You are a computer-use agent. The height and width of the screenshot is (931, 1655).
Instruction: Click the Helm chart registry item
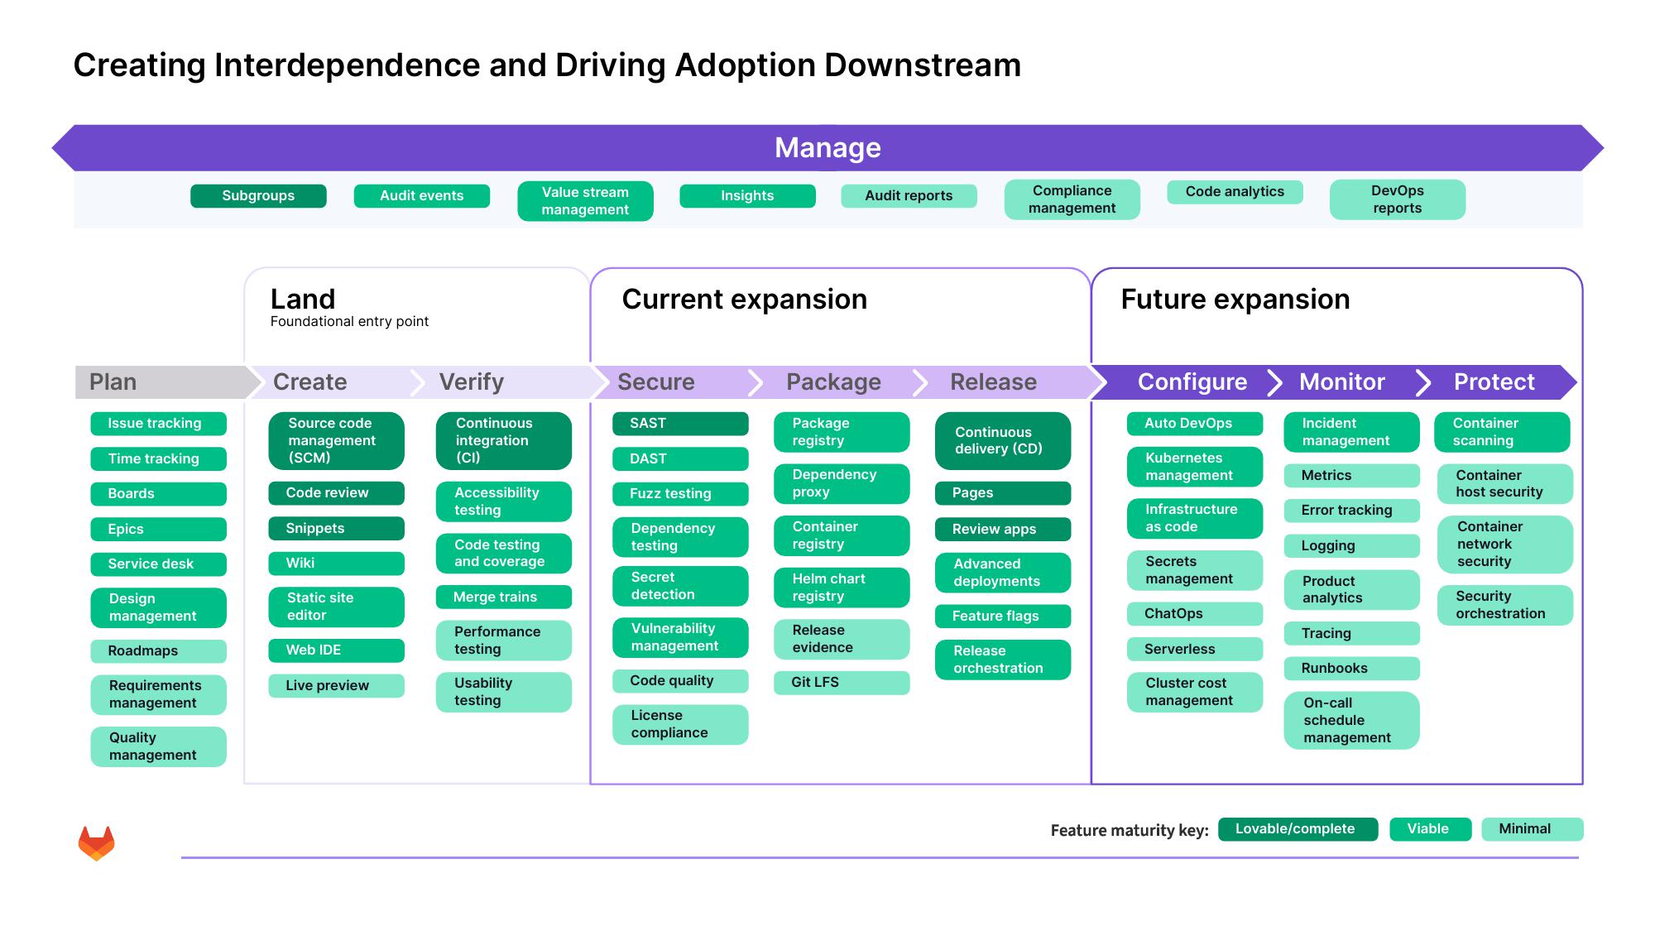point(842,588)
